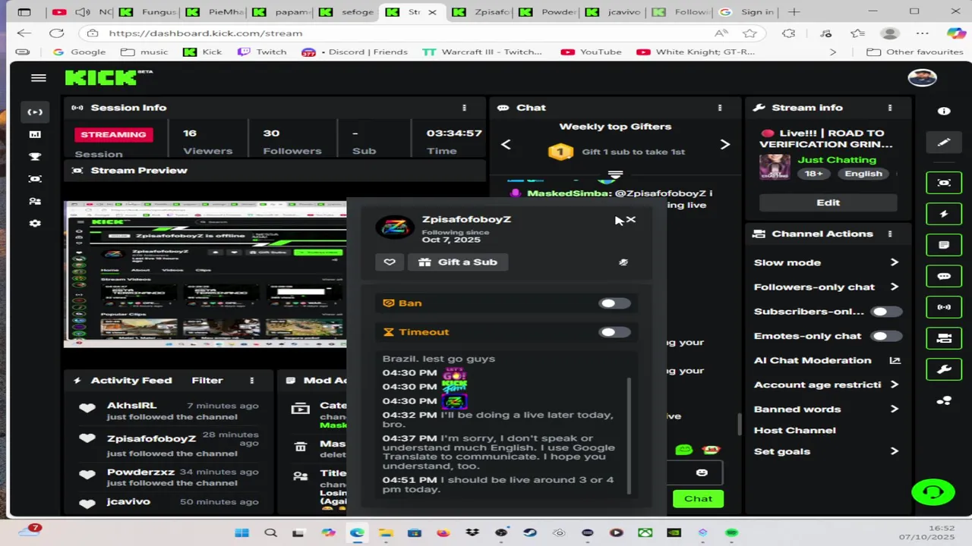Open Stream info three-dot menu
Image resolution: width=972 pixels, height=546 pixels.
(890, 108)
